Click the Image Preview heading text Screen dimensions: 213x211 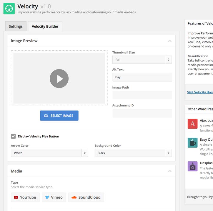24,41
